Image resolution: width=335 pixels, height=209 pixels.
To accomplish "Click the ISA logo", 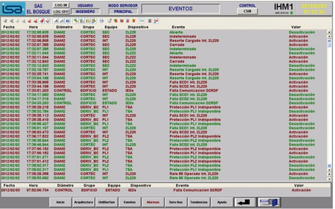I will pos(13,9).
